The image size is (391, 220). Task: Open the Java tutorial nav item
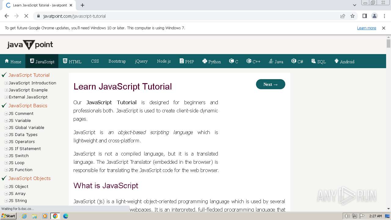point(276,61)
